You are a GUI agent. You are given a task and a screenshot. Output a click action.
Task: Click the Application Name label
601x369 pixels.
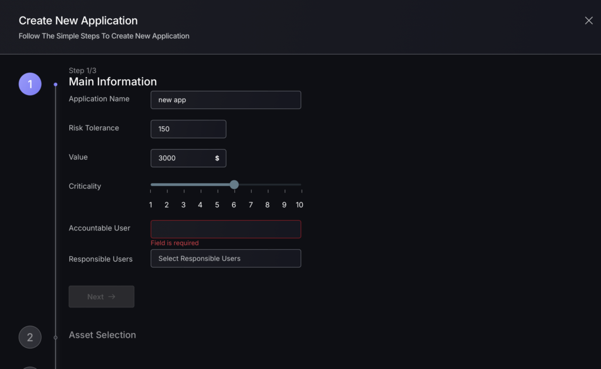99,99
